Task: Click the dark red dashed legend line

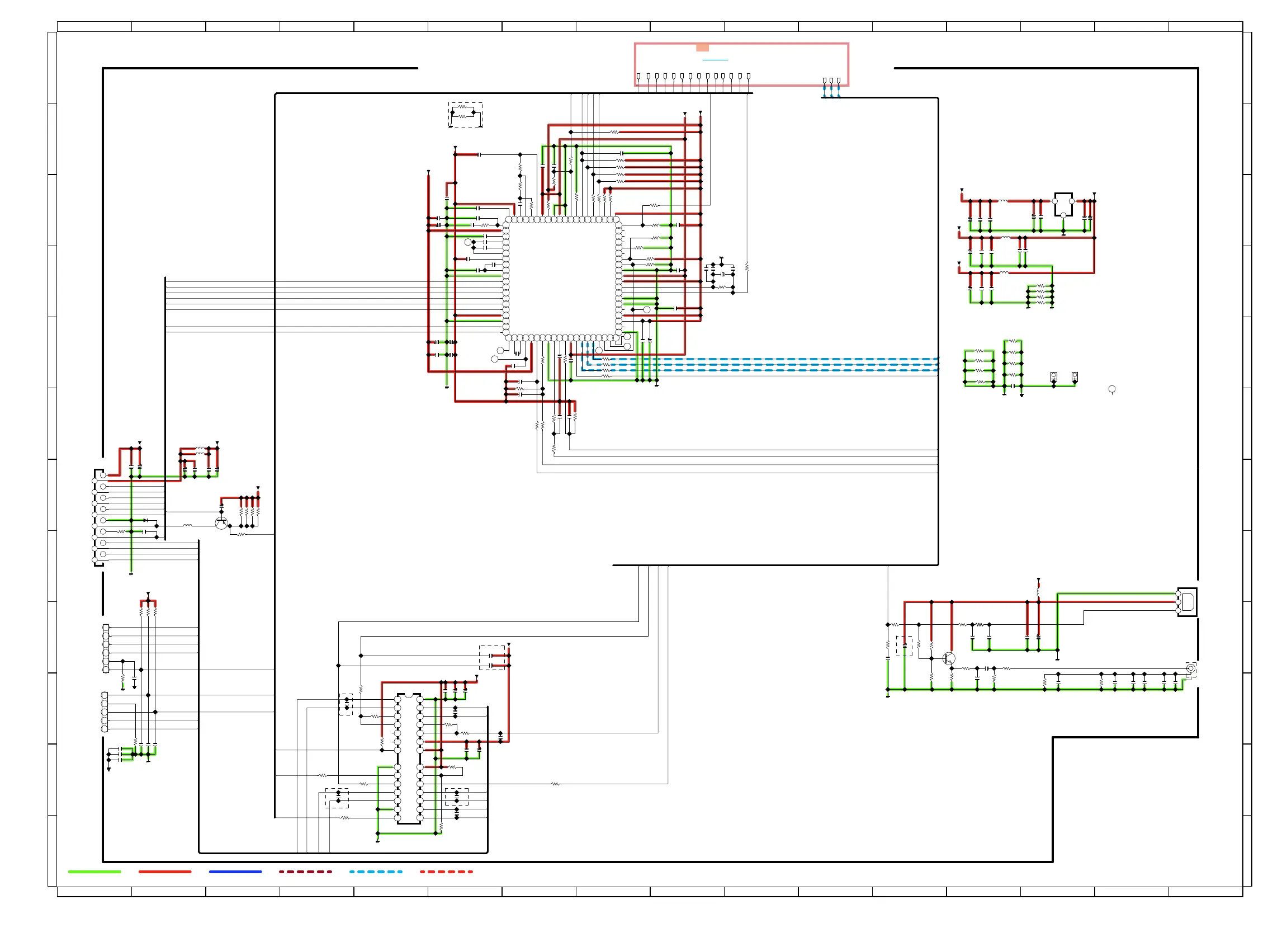Action: pos(305,872)
